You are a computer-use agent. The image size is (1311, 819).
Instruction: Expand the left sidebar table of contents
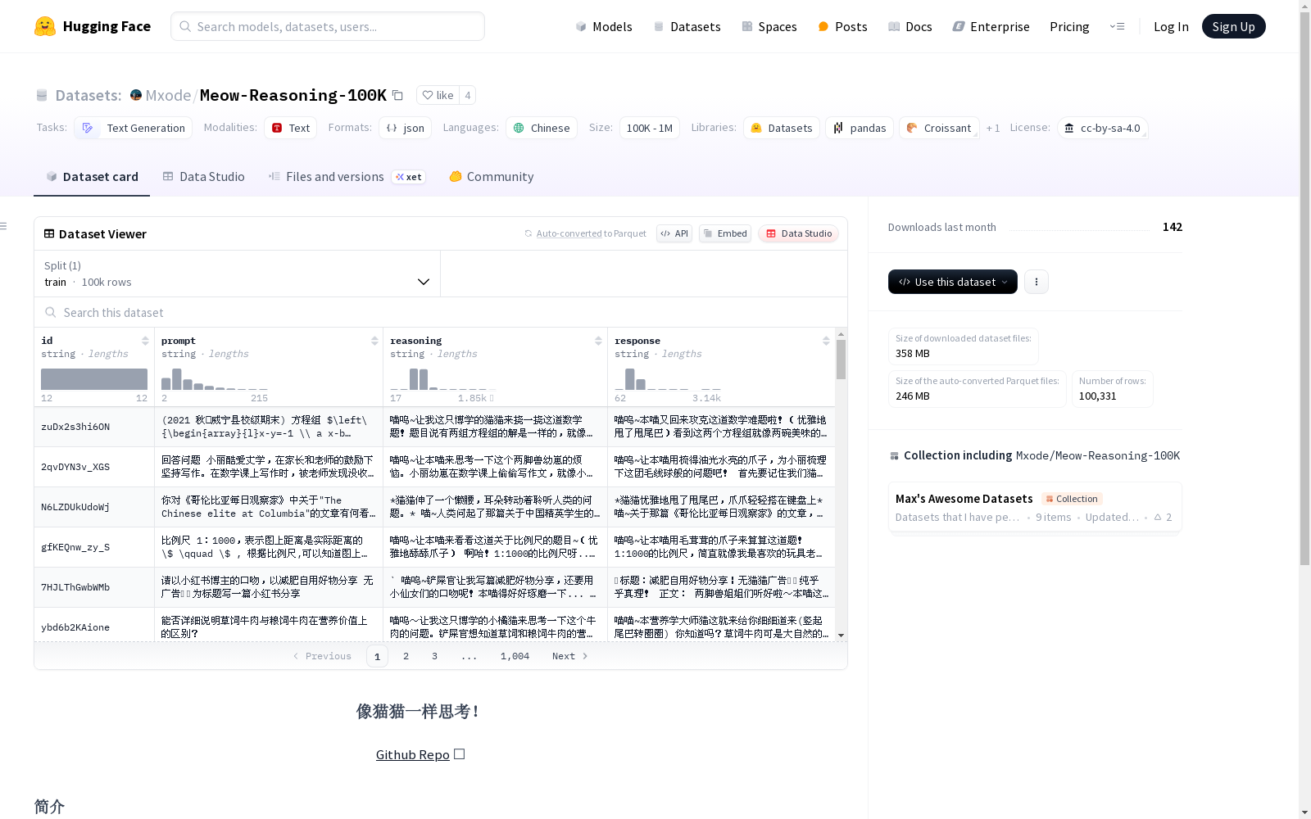(3, 226)
